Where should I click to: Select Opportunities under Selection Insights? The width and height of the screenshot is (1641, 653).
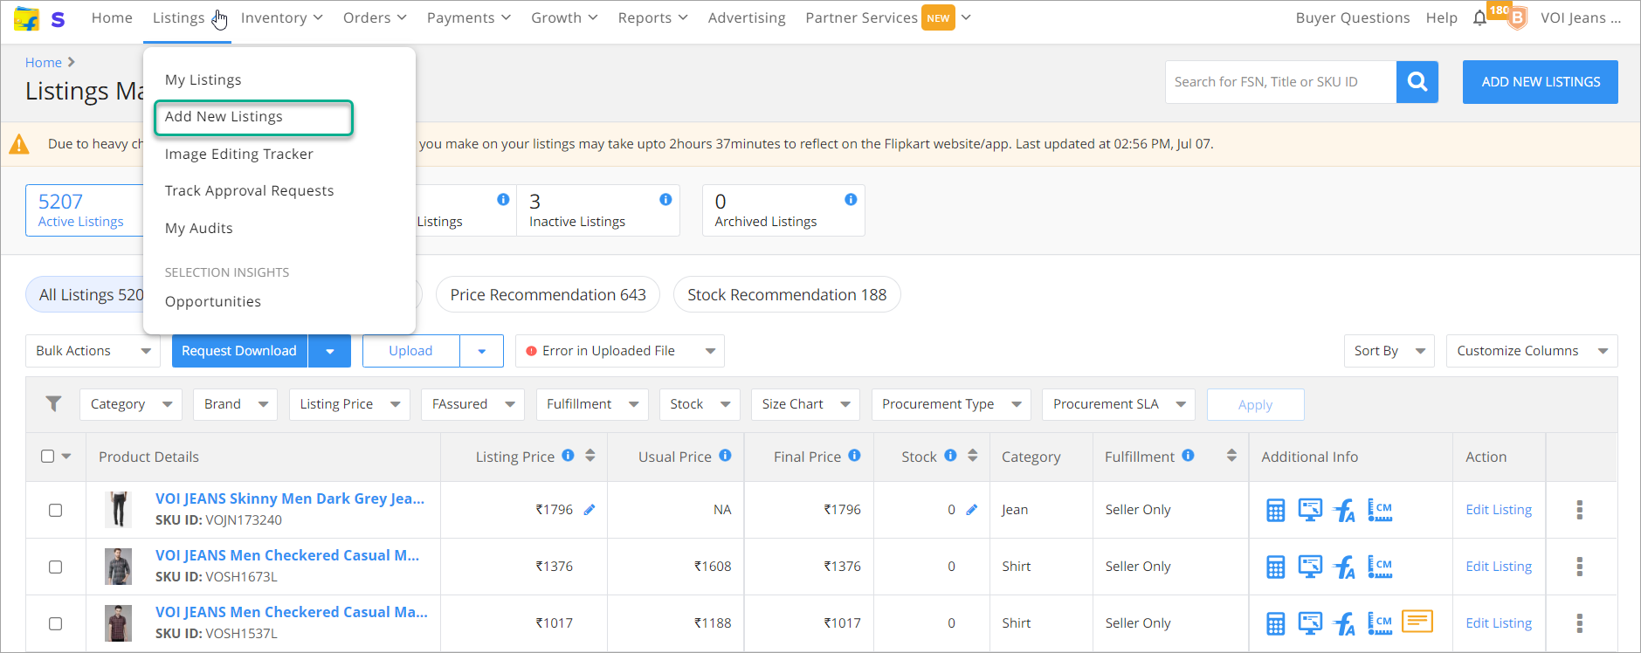pos(213,302)
